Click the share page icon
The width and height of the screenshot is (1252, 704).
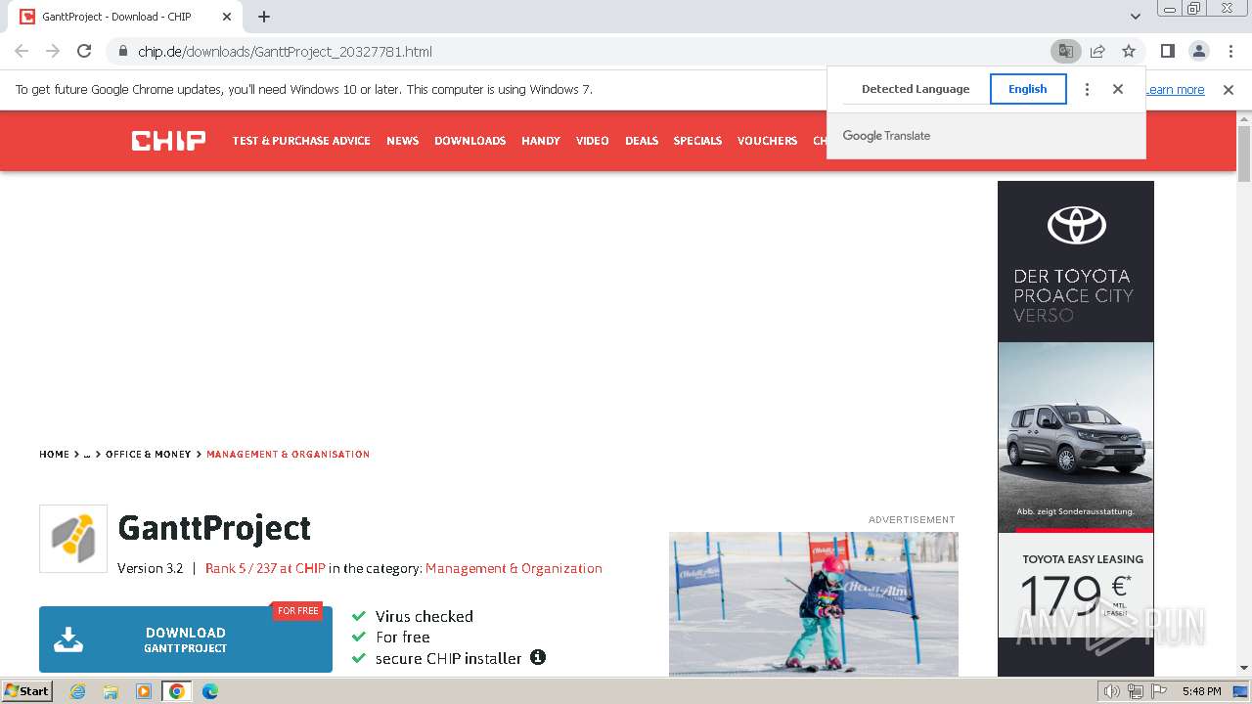[x=1097, y=51]
